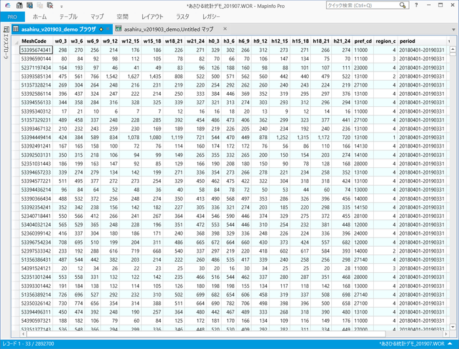Click the period column header
Screen dimensions: 459x349
click(x=422, y=41)
